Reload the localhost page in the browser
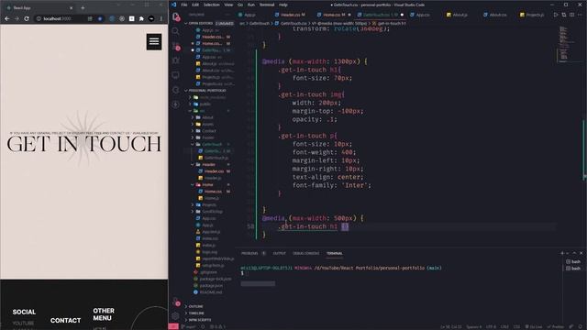This screenshot has height=330, width=587. pyautogui.click(x=27, y=18)
